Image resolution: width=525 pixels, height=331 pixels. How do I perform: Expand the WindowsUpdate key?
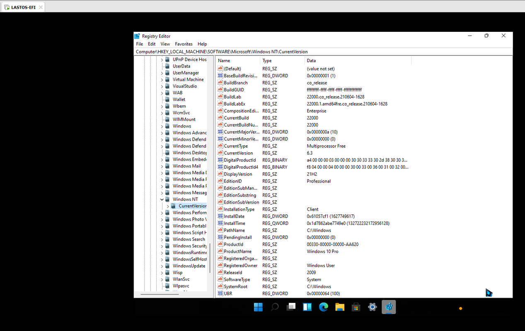(162, 266)
